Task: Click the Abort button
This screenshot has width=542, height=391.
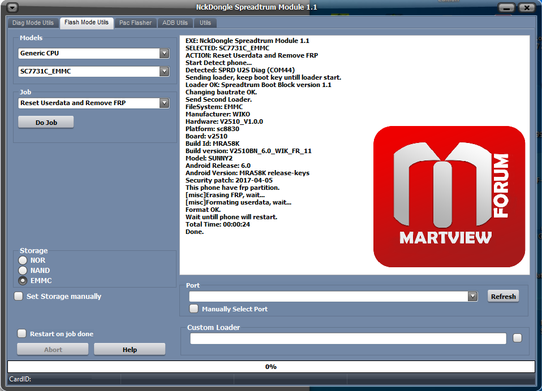Action: tap(53, 350)
